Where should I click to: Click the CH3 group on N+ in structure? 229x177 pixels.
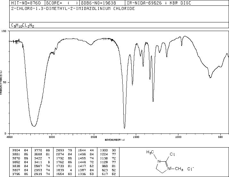(x=179, y=169)
